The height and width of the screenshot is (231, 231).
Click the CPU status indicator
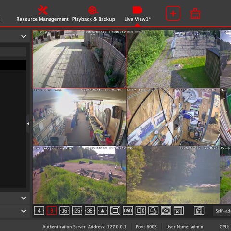[225, 227]
